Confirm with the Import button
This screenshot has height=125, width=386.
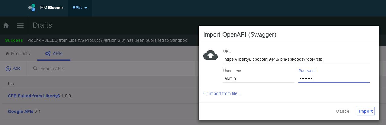pos(366,111)
